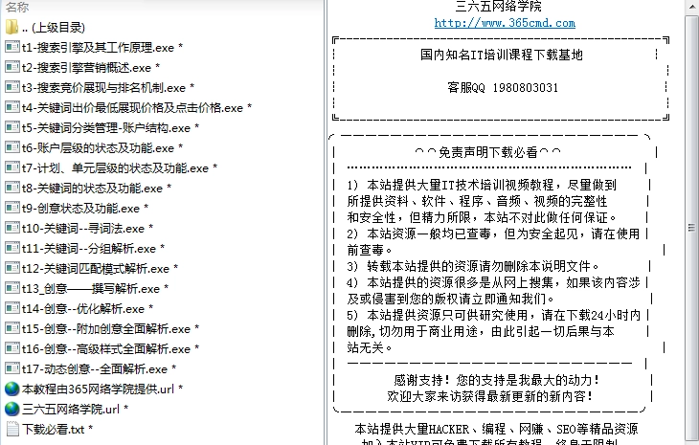Click the 三六五网络学院 title in preview
The width and height of the screenshot is (699, 445).
point(498,7)
